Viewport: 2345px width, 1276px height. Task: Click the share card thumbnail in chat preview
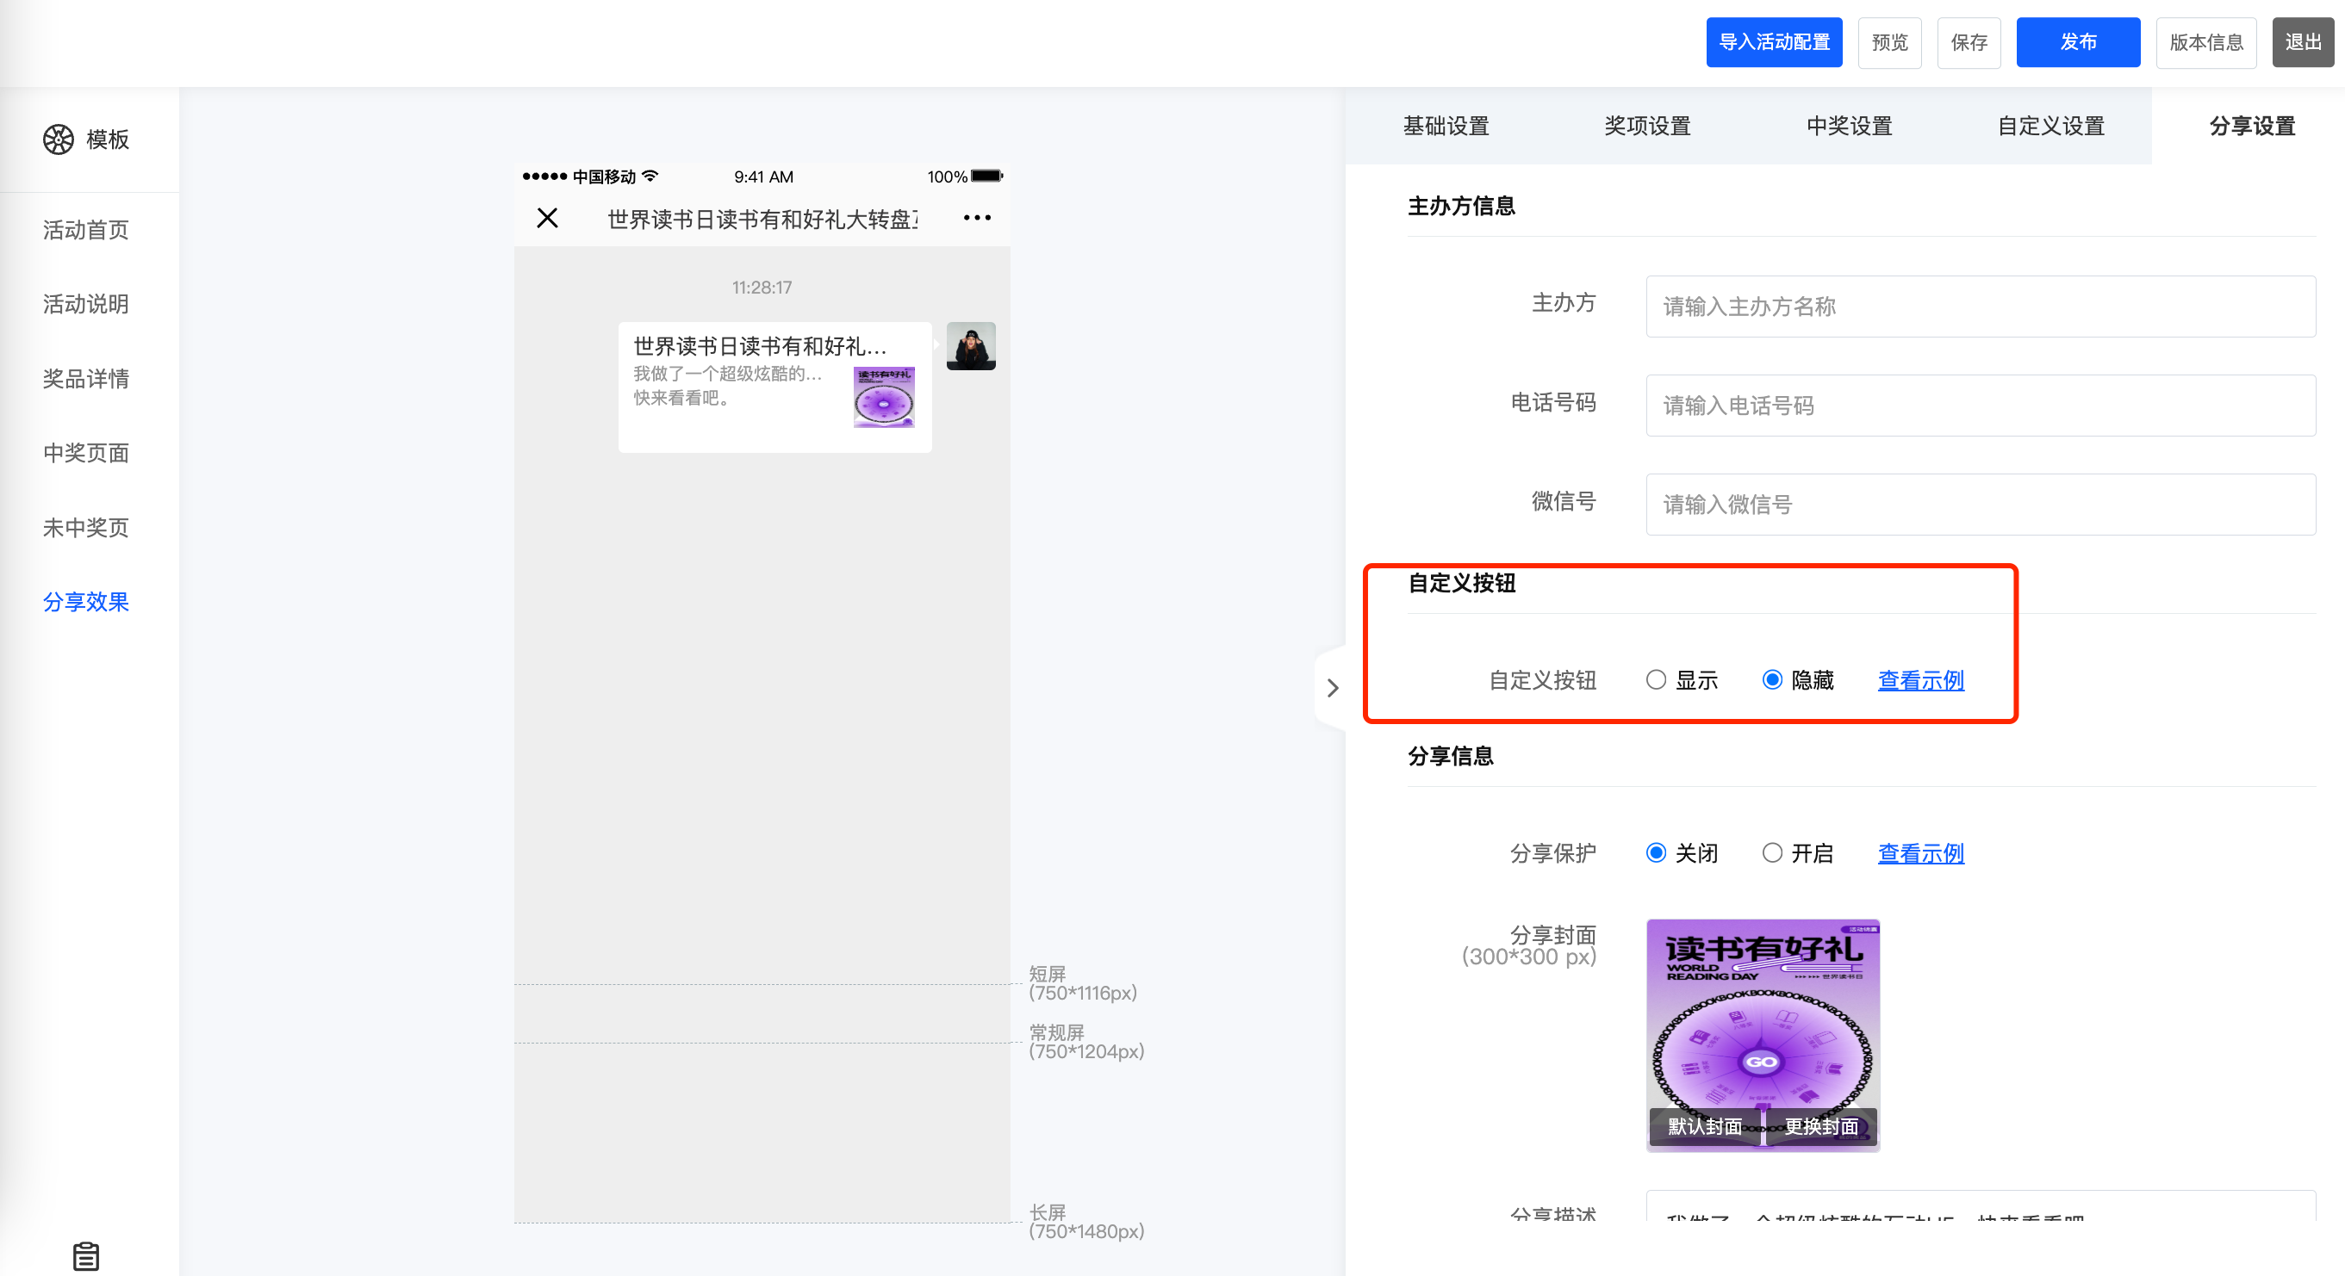pyautogui.click(x=883, y=398)
